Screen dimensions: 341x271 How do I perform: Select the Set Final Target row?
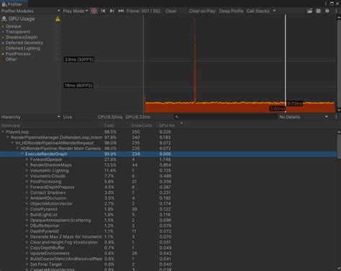point(168,265)
